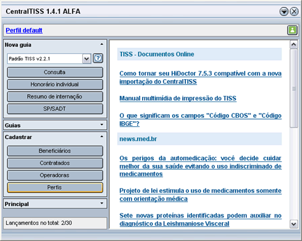302x241 pixels.
Task: Open the Perfil default link
Action: click(x=24, y=30)
